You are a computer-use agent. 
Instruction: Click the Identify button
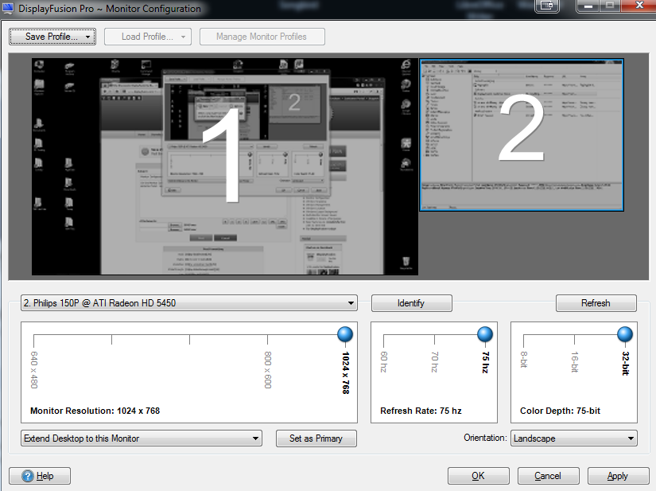[x=411, y=303]
